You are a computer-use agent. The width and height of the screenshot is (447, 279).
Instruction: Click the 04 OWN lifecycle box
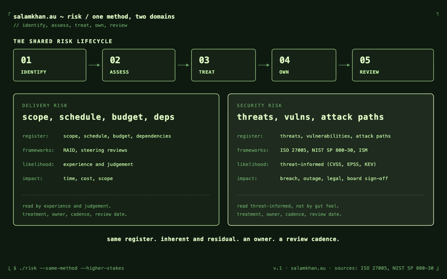(304, 65)
